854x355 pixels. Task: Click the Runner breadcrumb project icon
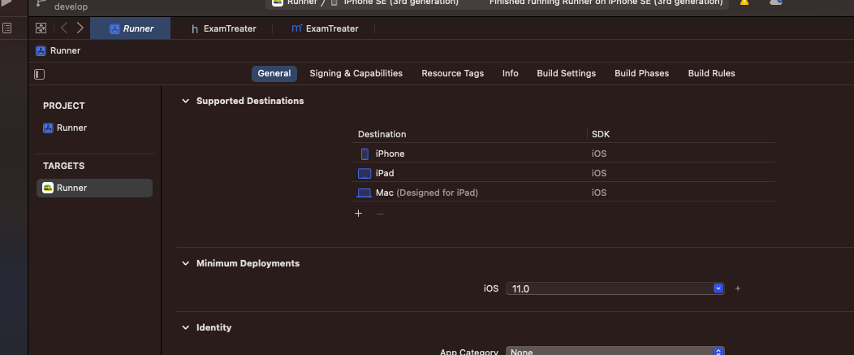pos(41,50)
